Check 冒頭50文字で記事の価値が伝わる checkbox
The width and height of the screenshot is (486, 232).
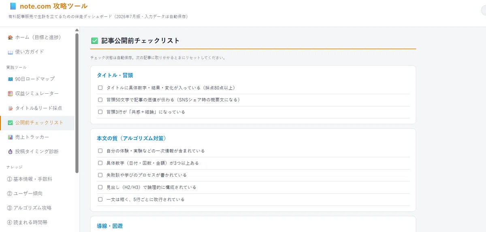(100, 100)
